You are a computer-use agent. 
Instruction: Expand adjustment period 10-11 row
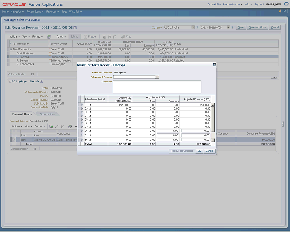click(82, 140)
